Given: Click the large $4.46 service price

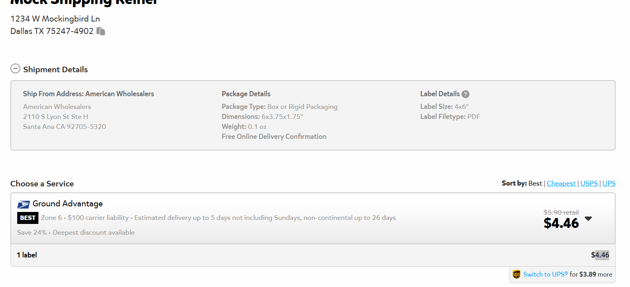Looking at the screenshot, I should pos(561,223).
